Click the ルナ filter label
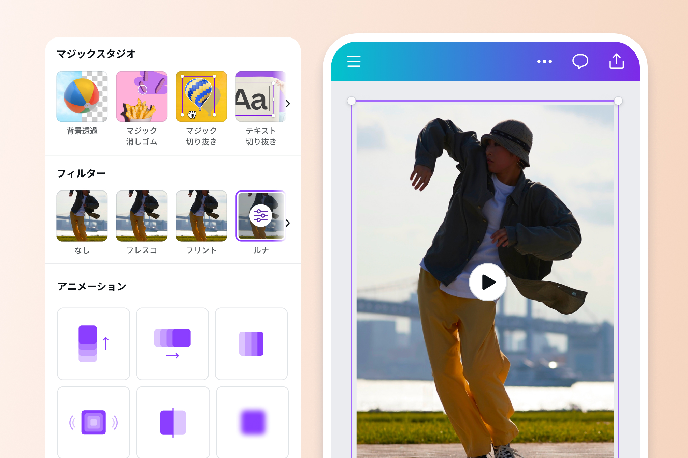Viewport: 688px width, 458px height. point(261,250)
